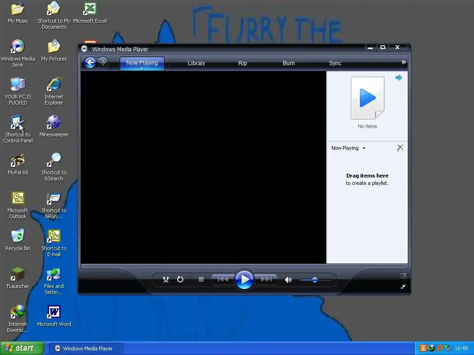Open the Sync tab

(x=335, y=63)
